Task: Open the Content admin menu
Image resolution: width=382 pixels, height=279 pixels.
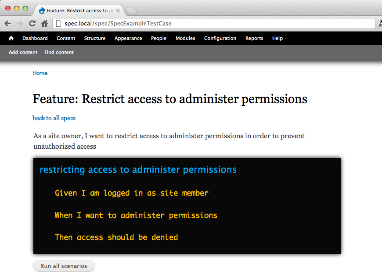Action: (66, 39)
